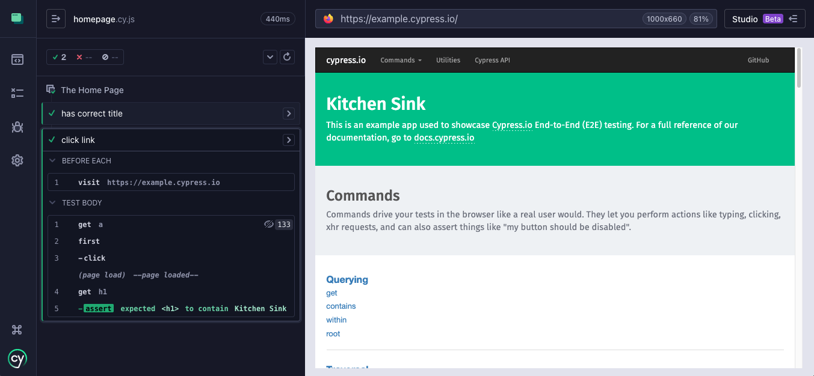
Task: View keyboard shortcuts via command icon
Action: pos(17,329)
